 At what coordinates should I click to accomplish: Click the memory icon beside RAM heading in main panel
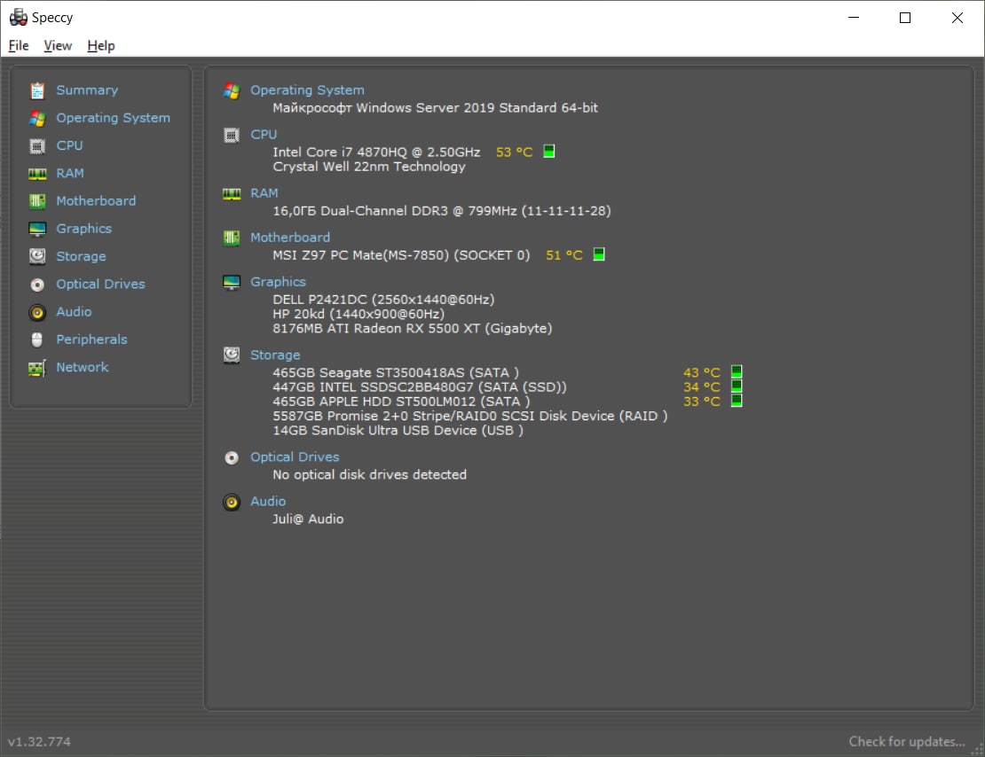[x=232, y=194]
